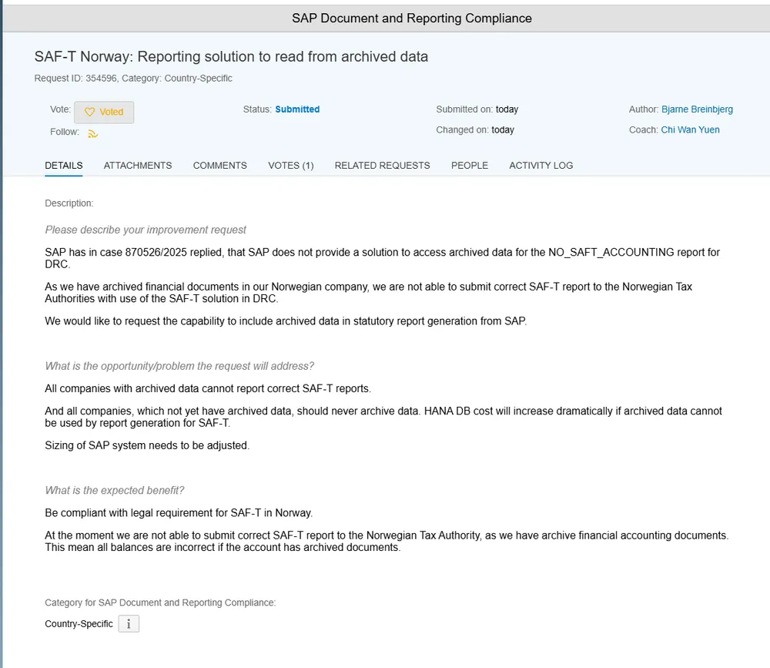Click the Submitted status value
770x668 pixels.
tap(297, 109)
